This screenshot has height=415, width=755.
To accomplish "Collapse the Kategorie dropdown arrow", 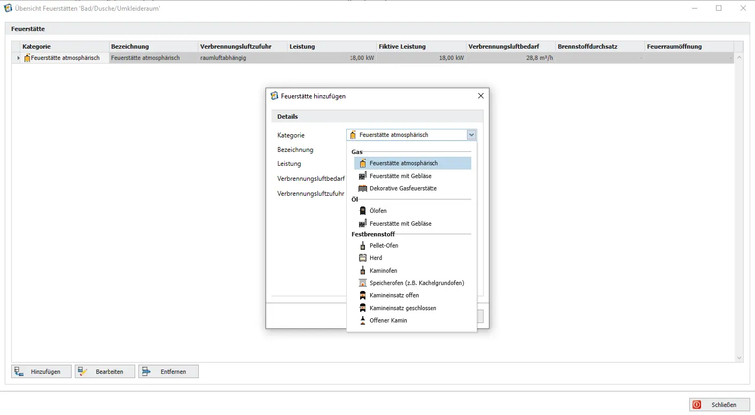I will click(x=471, y=135).
